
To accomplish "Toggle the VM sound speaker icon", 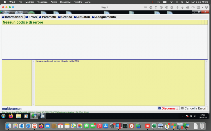I will pos(177,7).
